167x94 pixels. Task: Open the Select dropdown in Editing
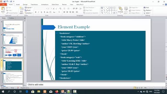click(147, 13)
